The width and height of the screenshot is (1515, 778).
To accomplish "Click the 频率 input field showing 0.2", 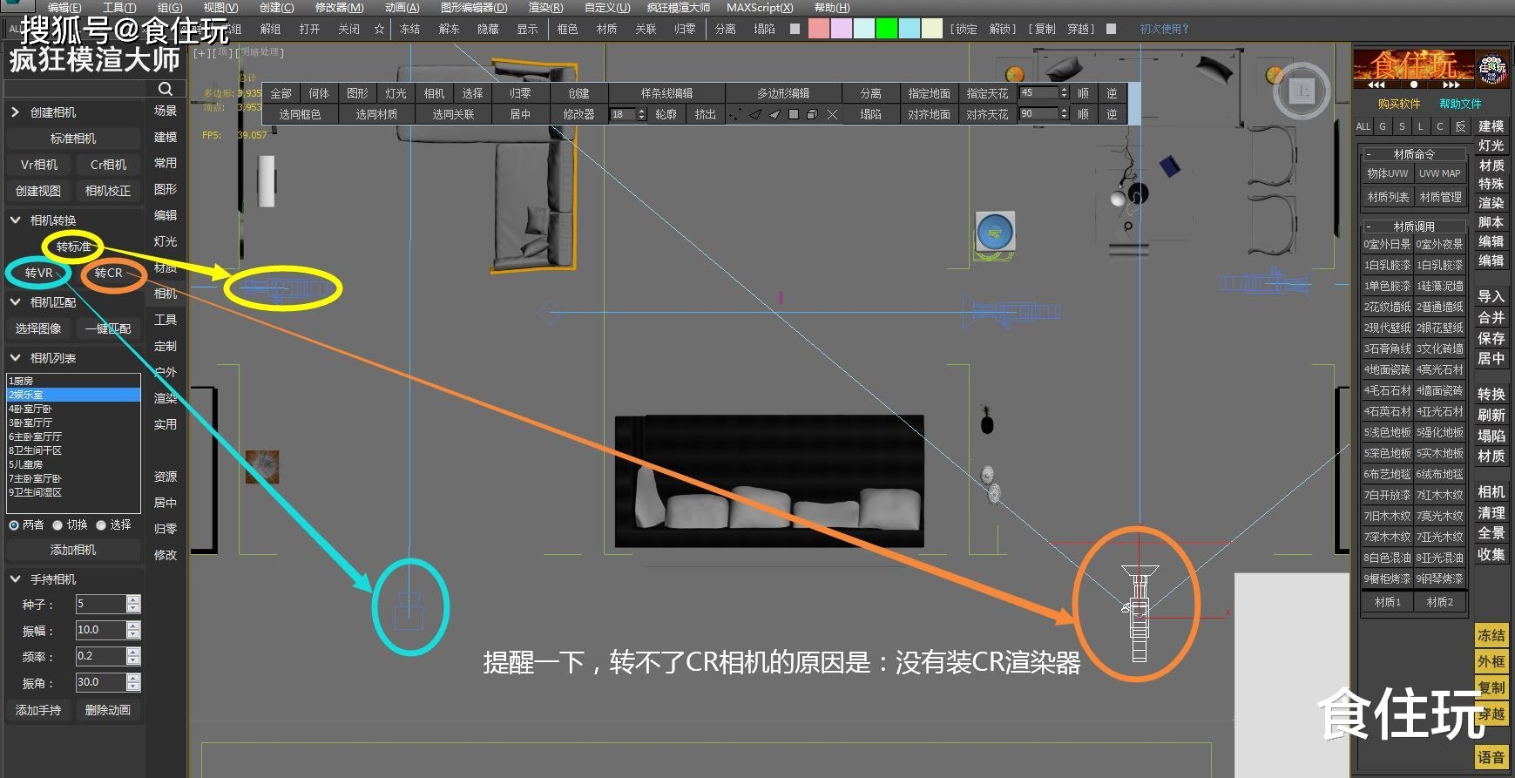I will click(100, 656).
